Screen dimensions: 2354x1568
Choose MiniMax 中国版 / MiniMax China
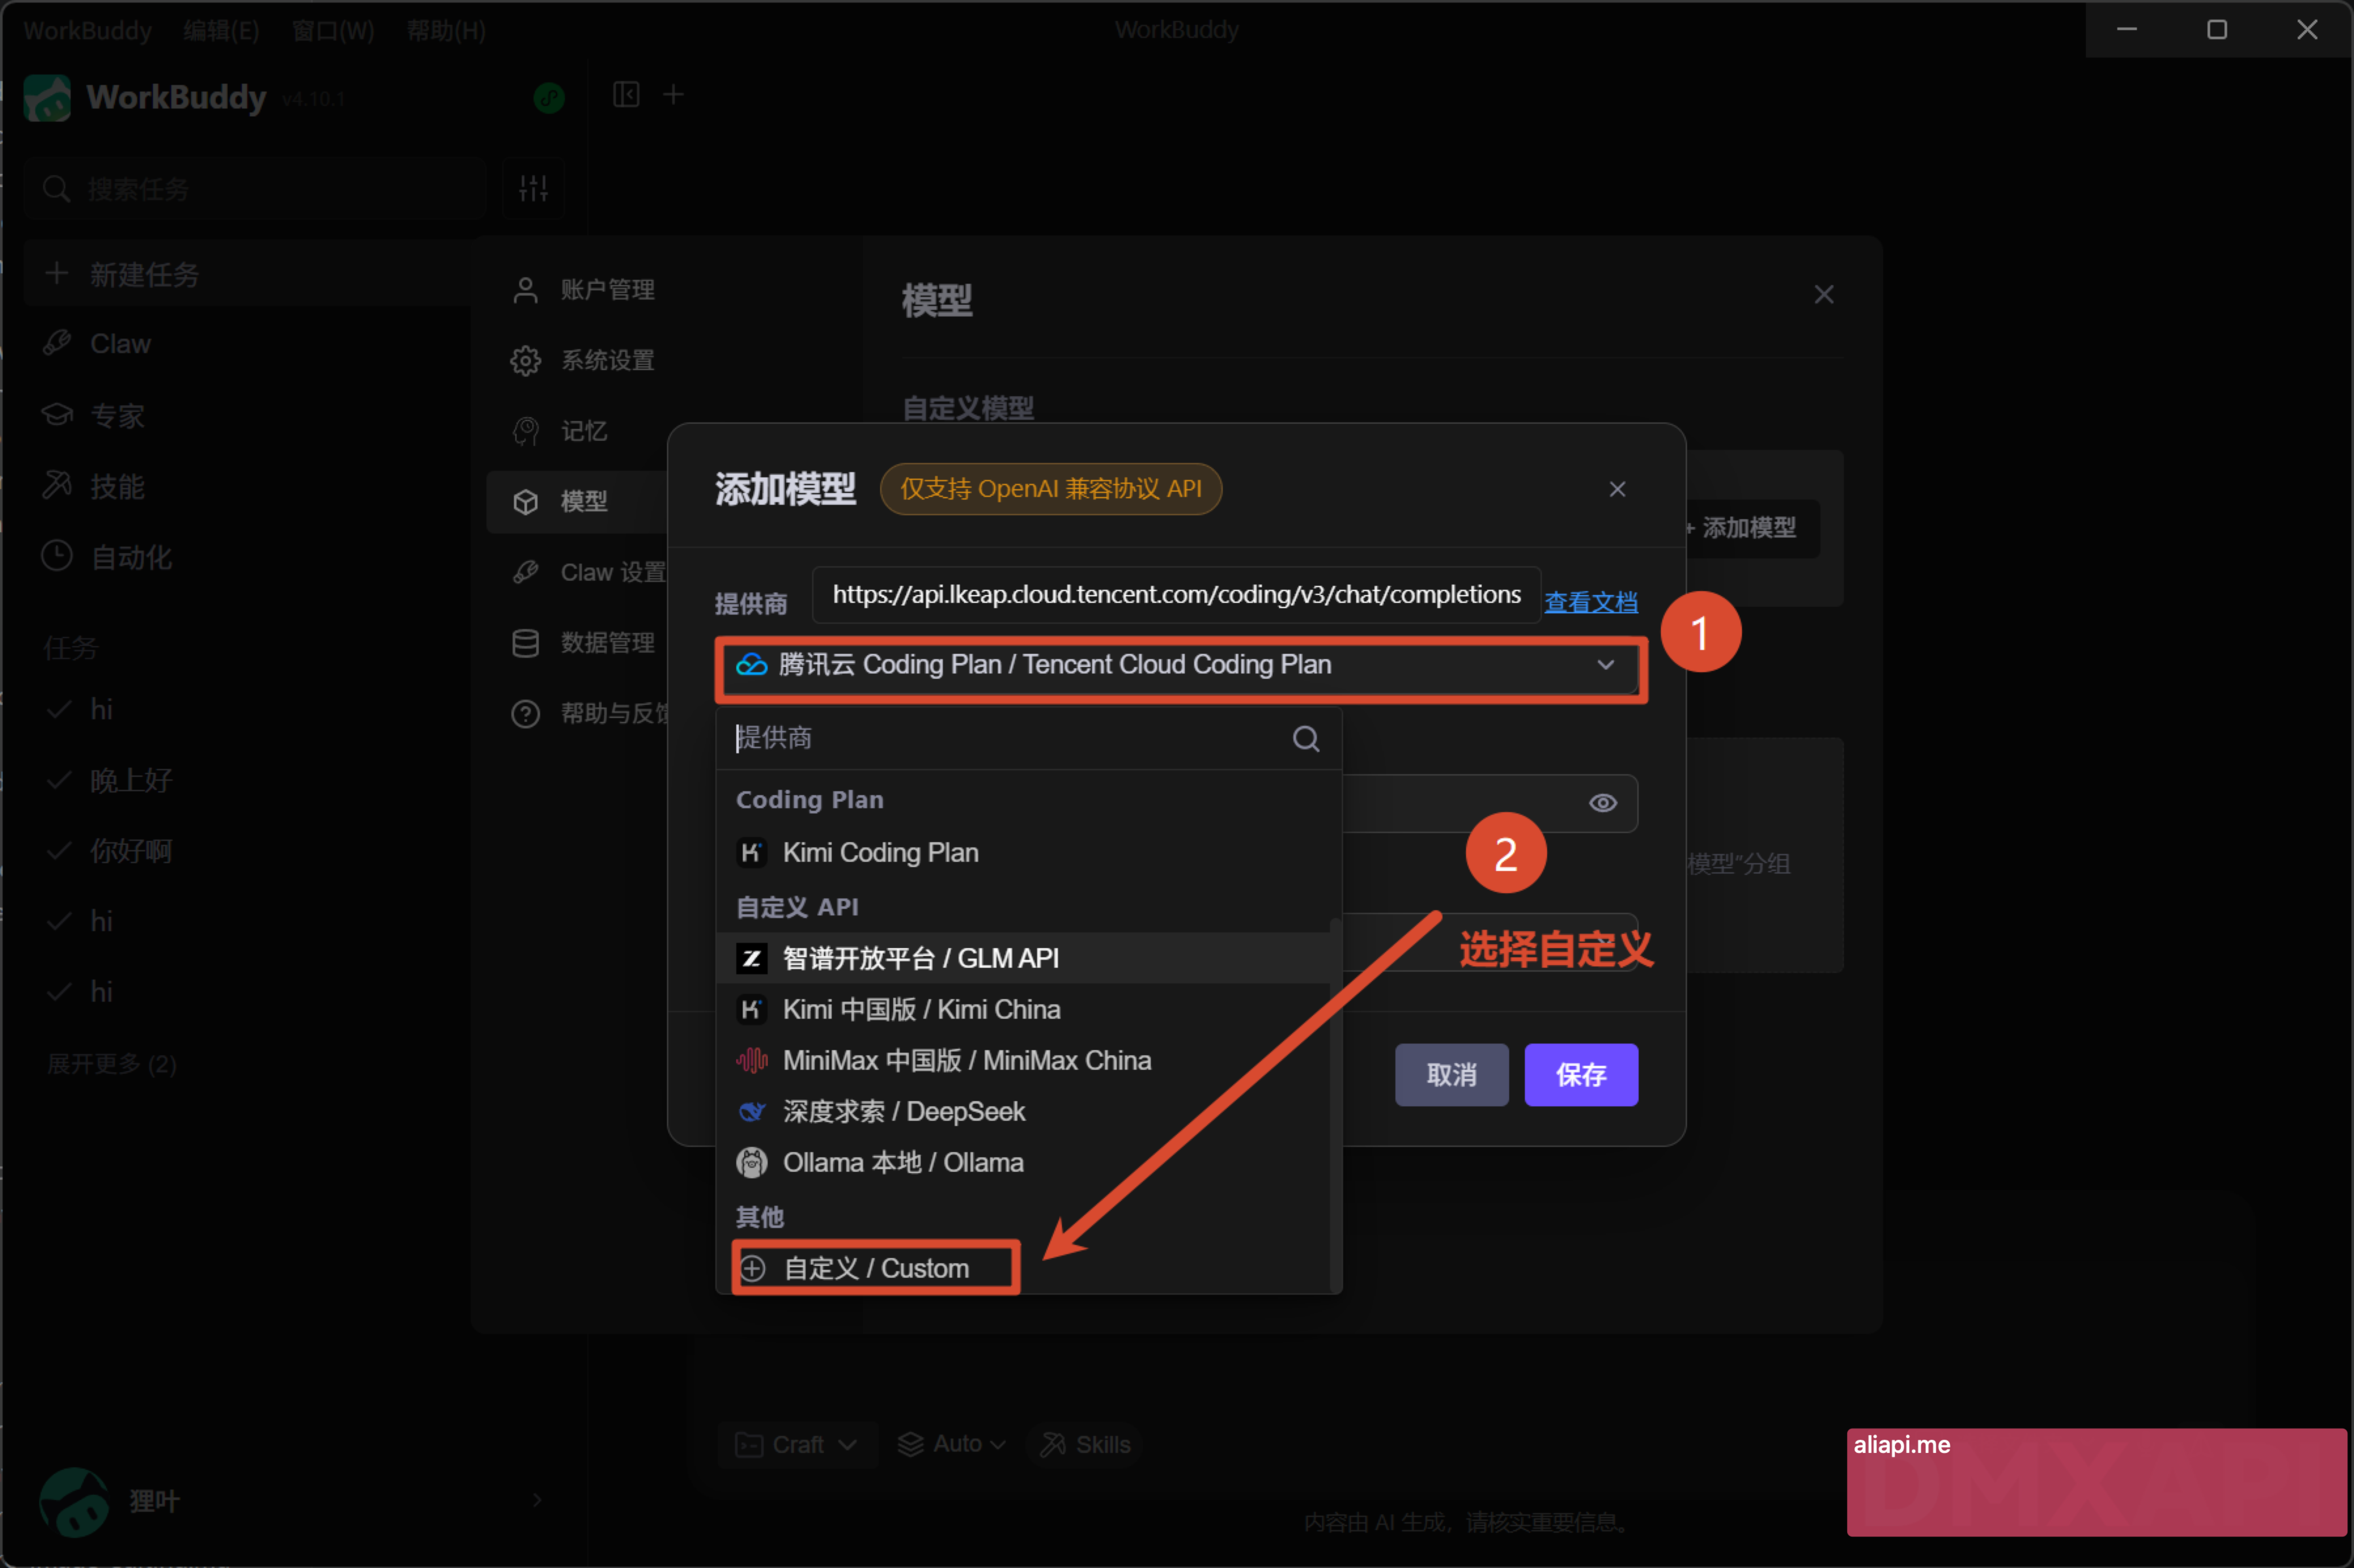[x=1023, y=1061]
